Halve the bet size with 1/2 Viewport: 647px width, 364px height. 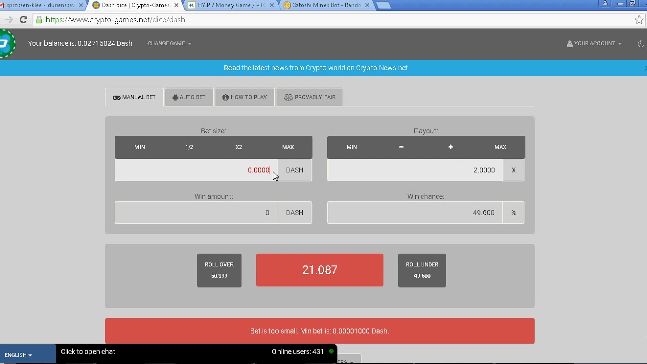click(x=189, y=147)
